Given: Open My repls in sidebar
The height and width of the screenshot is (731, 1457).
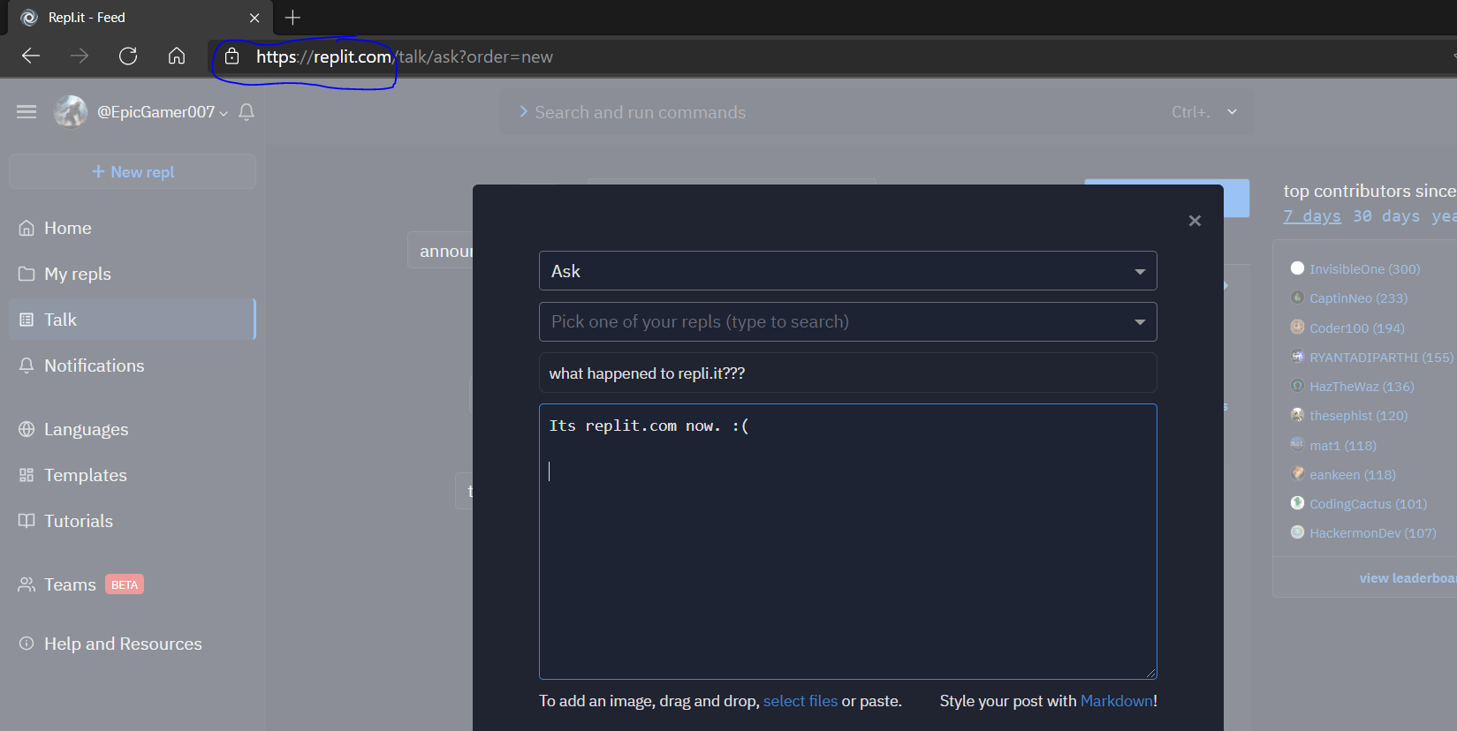Looking at the screenshot, I should (133, 274).
